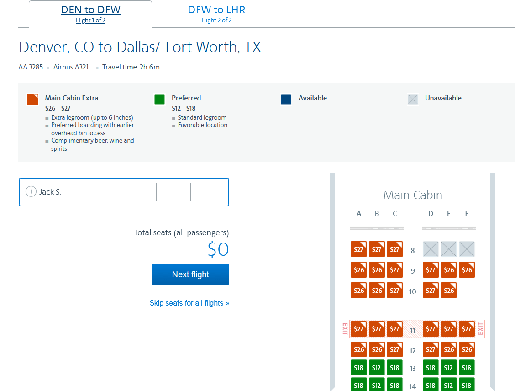Pick window seat 9F
The image size is (515, 391).
[x=467, y=270]
